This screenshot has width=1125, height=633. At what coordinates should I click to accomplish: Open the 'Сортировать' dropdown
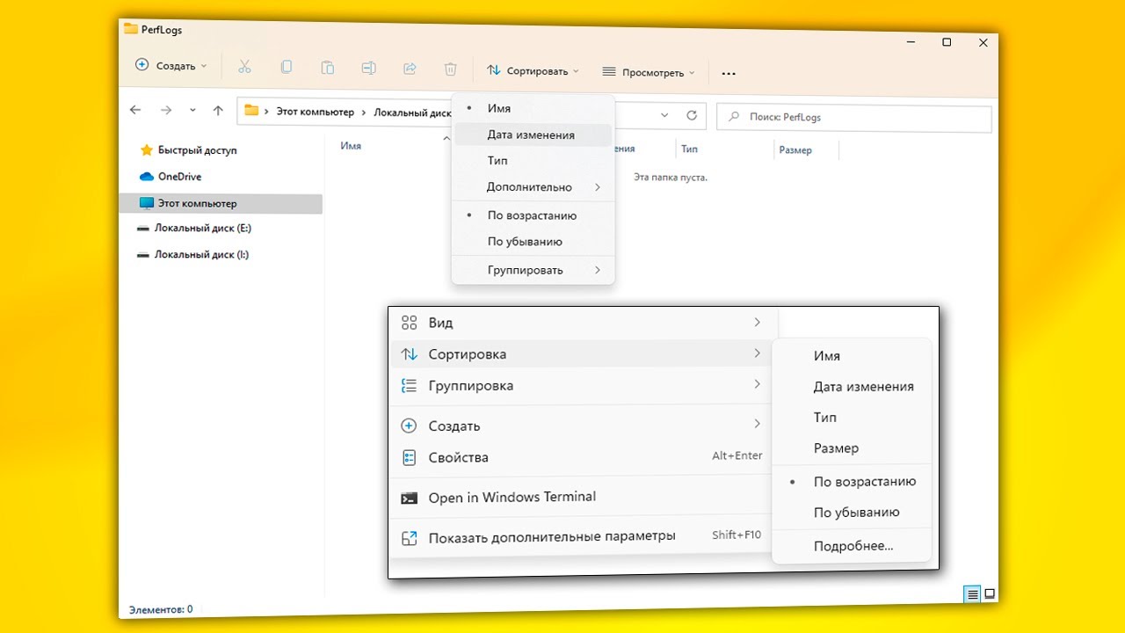(533, 70)
